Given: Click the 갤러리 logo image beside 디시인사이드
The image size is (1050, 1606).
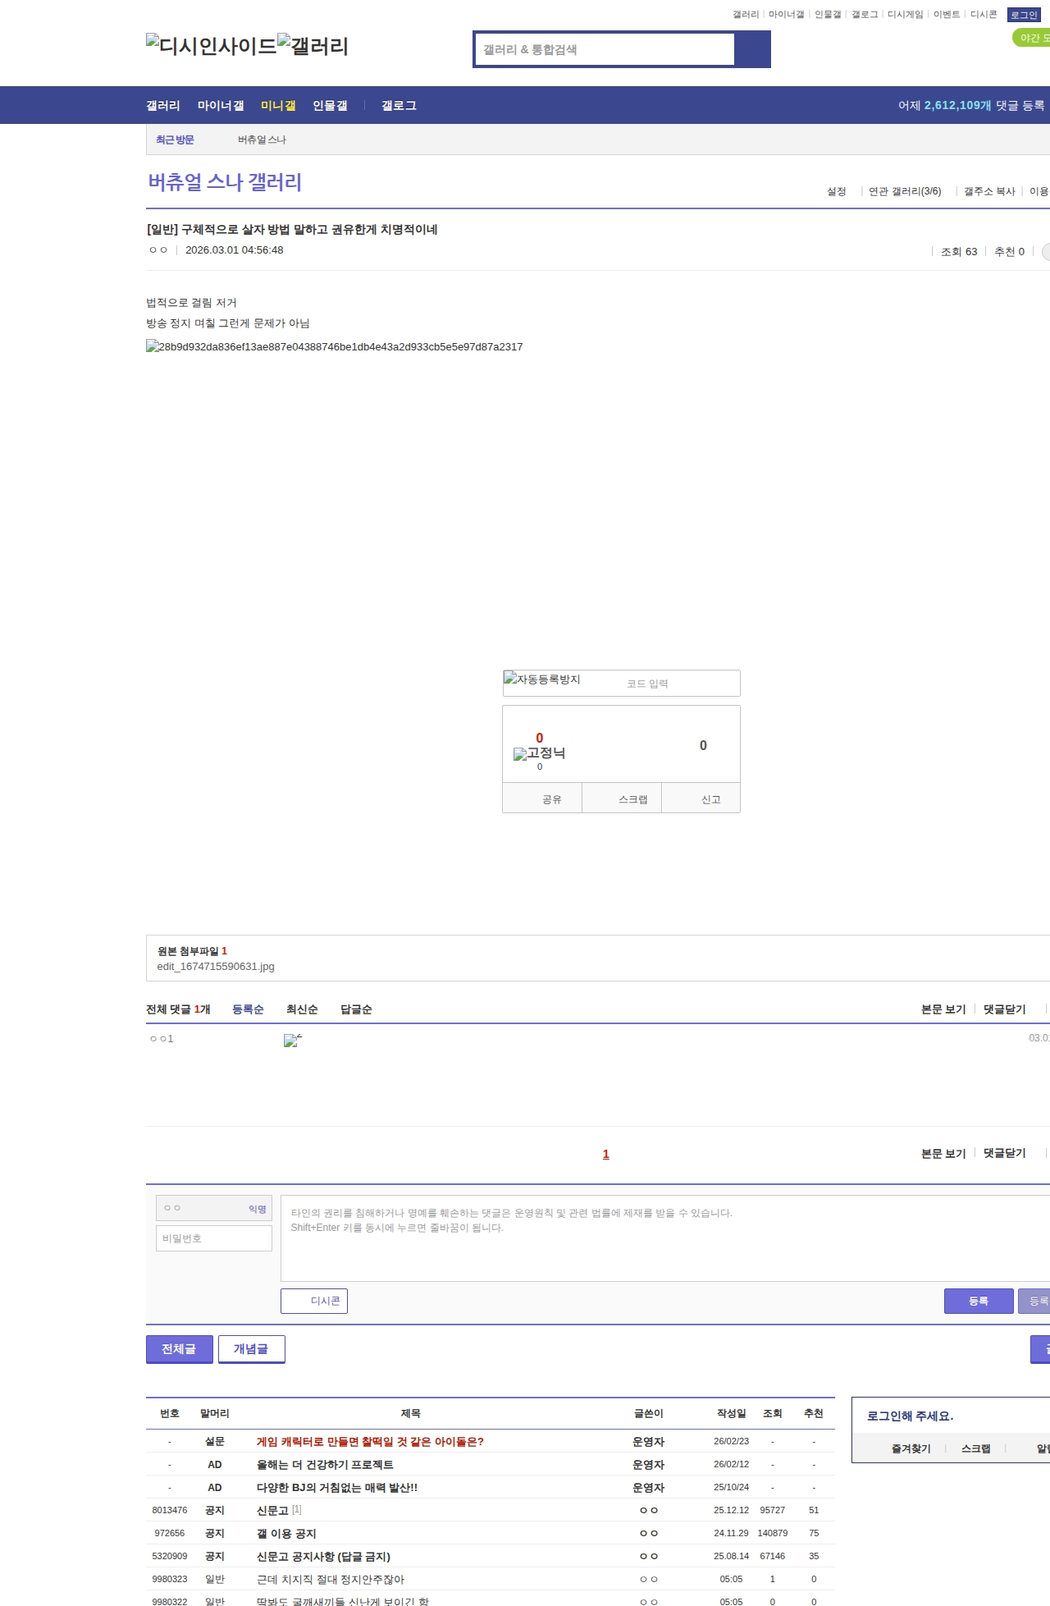Looking at the screenshot, I should [x=313, y=46].
